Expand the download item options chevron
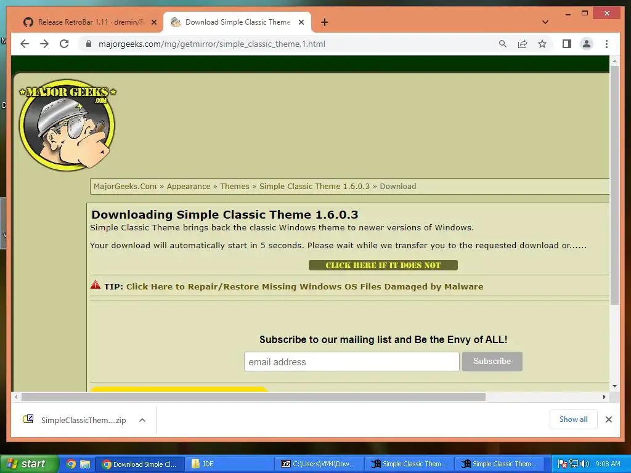Screen dimensions: 631x473 (x=142, y=420)
